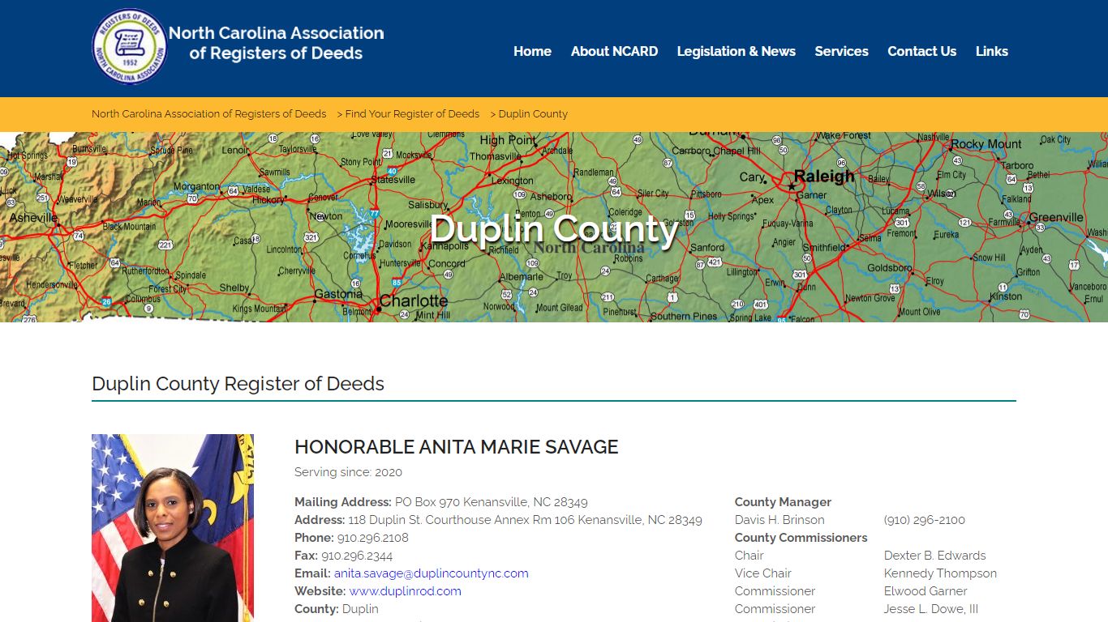The height and width of the screenshot is (622, 1108).
Task: Select the Duplin County Register of Deeds heading
Action: (x=238, y=384)
